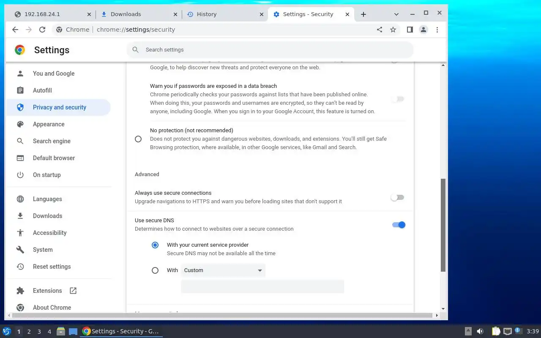The image size is (541, 338).
Task: Click the scroll up arrow of vertical scrollbar
Action: click(443, 65)
